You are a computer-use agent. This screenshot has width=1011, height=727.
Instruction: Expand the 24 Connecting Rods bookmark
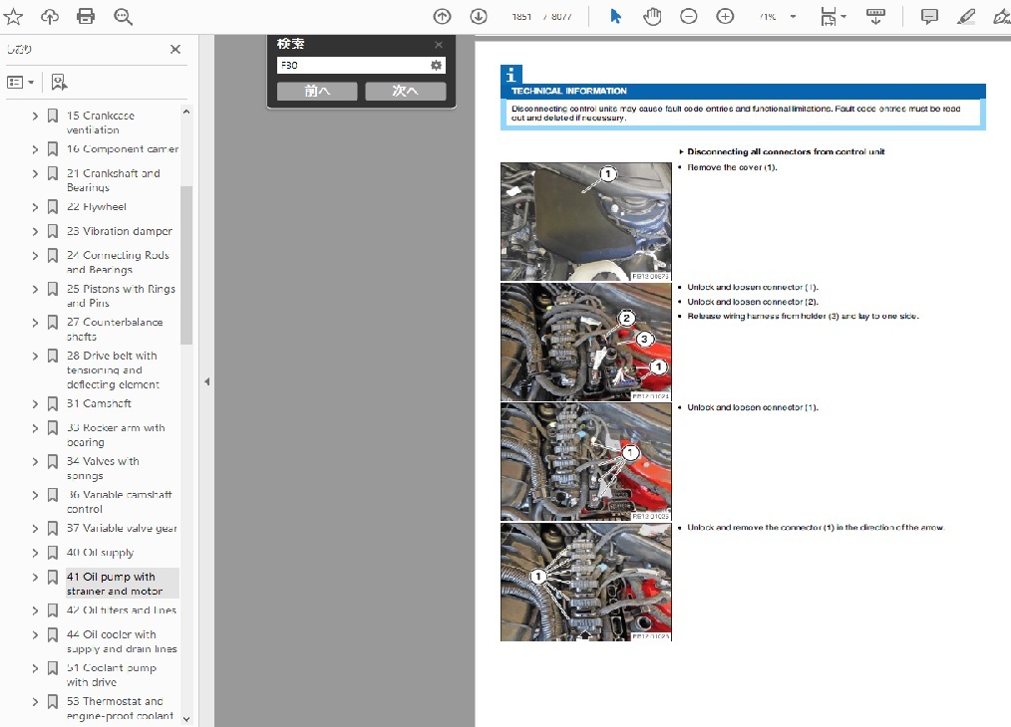[35, 256]
